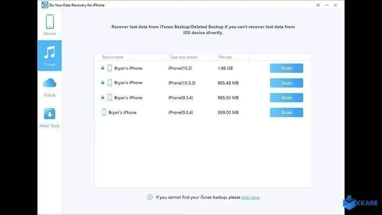
Task: Scan the 985.48 MB iPhone(10.3.3) backup
Action: click(286, 83)
